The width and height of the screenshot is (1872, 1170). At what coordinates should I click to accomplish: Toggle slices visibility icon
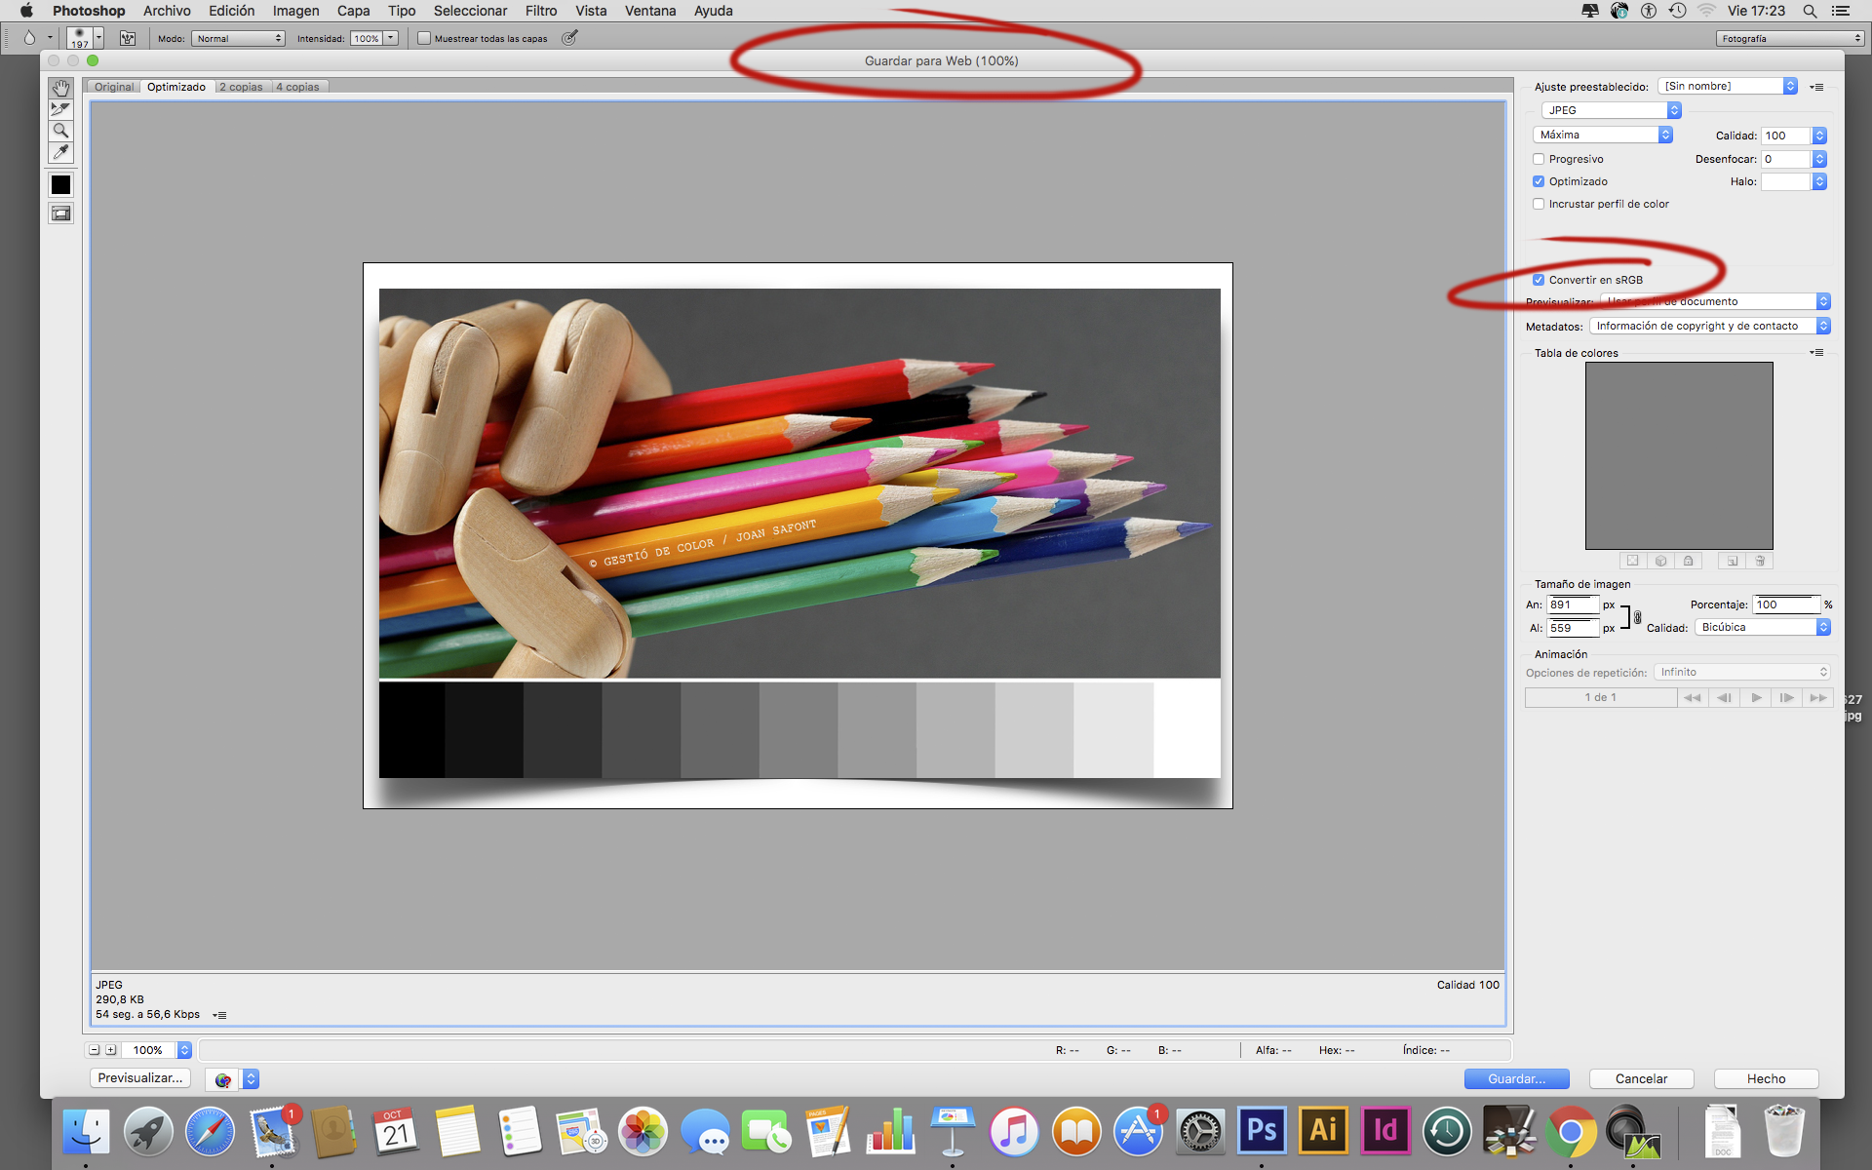click(60, 214)
